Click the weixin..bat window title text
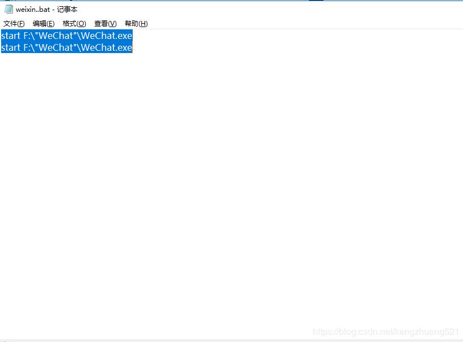The image size is (463, 342). [47, 10]
